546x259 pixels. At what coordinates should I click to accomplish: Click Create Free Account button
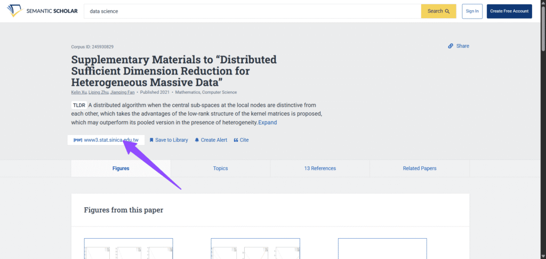point(509,11)
